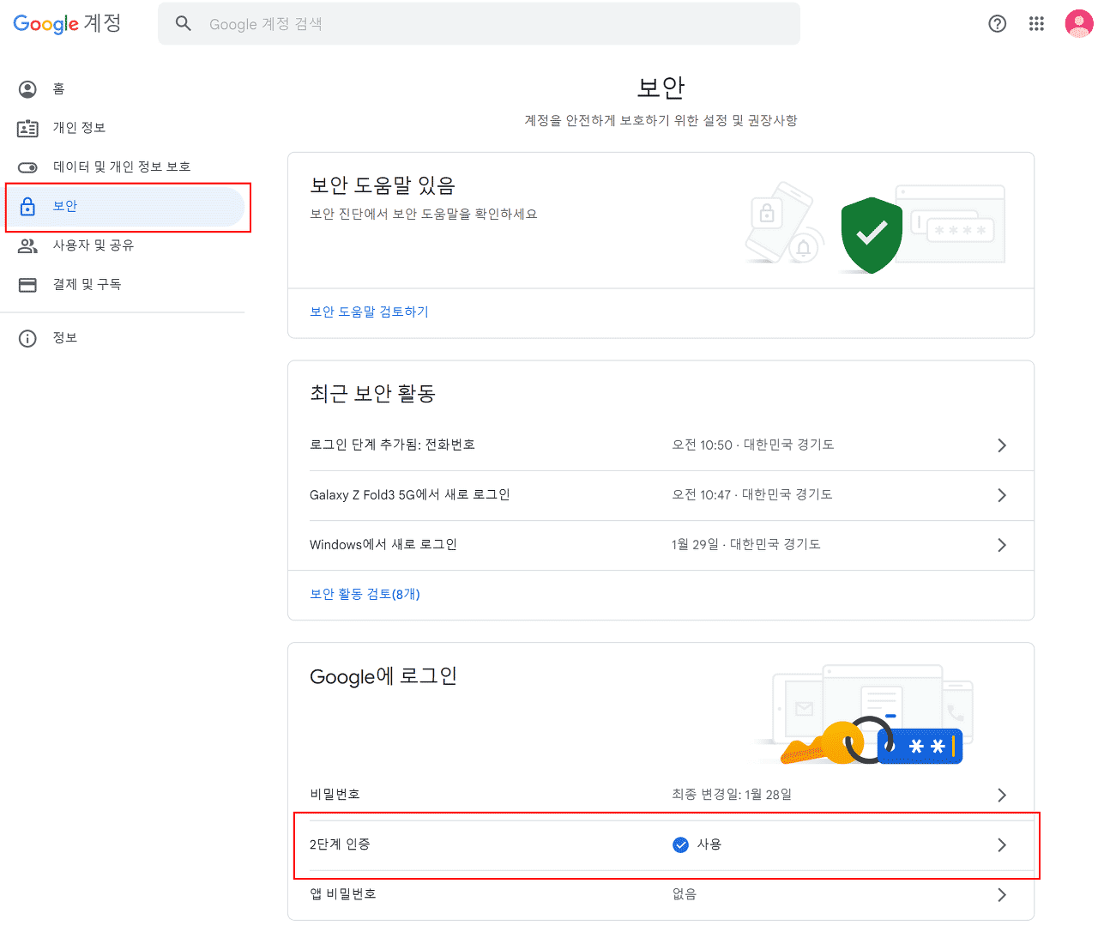Select the 보안 lock icon
The width and height of the screenshot is (1098, 926).
(28, 206)
